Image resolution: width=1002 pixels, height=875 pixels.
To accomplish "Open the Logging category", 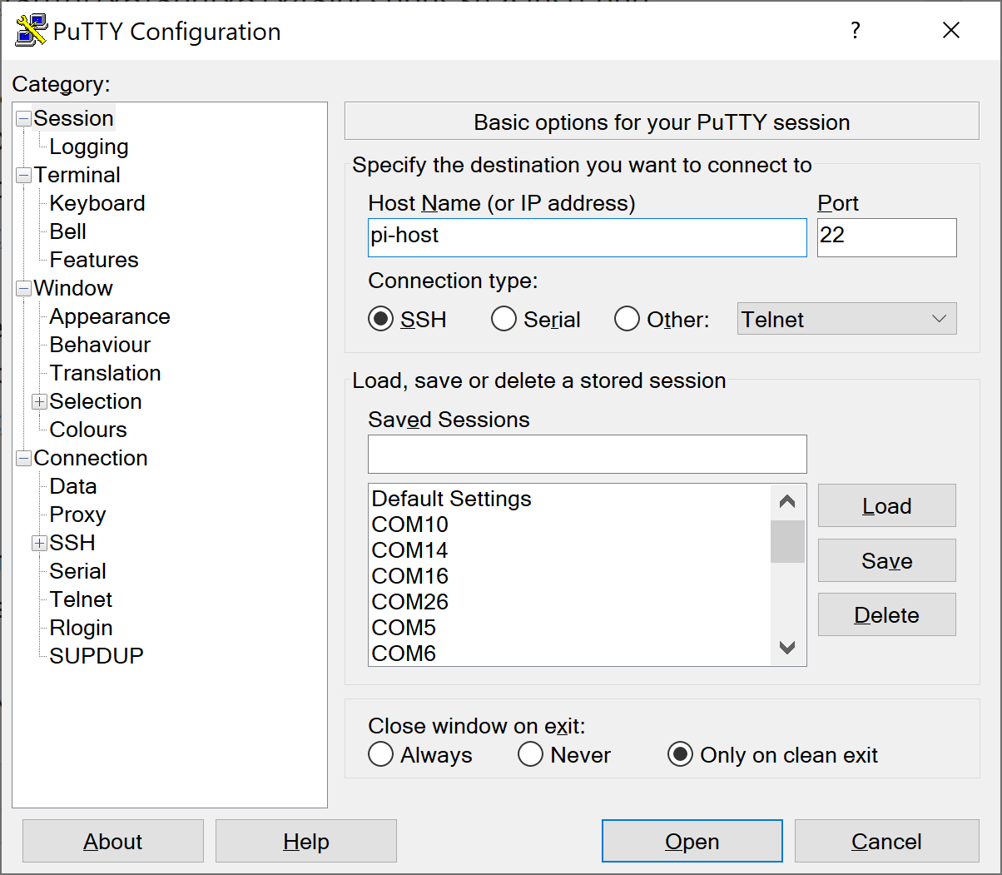I will tap(89, 147).
